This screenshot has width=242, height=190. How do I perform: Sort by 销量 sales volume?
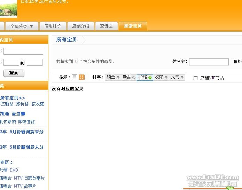point(113,77)
